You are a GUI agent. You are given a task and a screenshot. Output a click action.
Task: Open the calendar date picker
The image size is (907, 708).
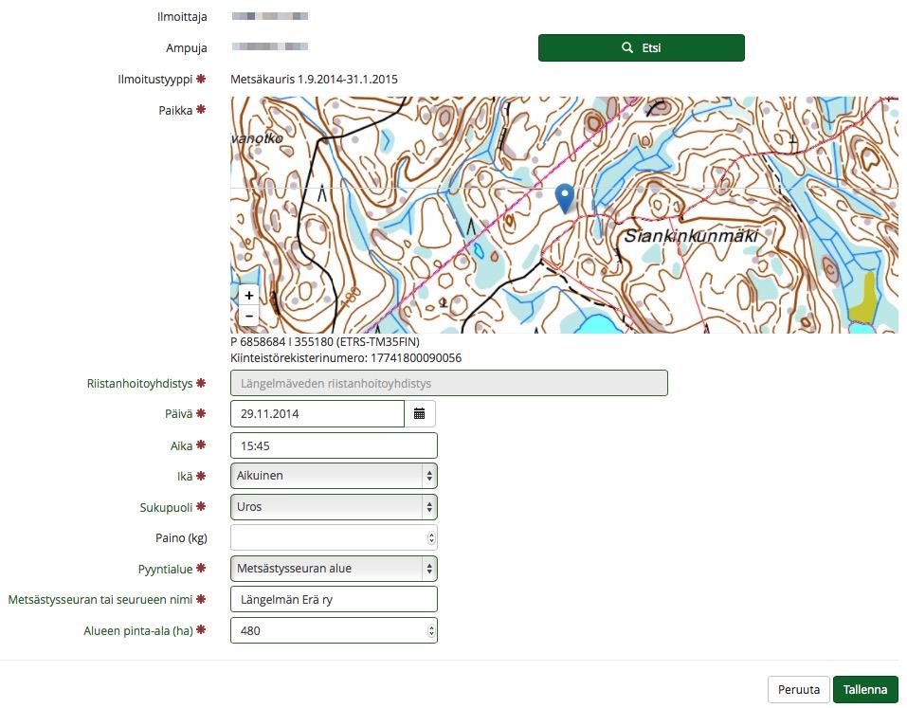(419, 413)
